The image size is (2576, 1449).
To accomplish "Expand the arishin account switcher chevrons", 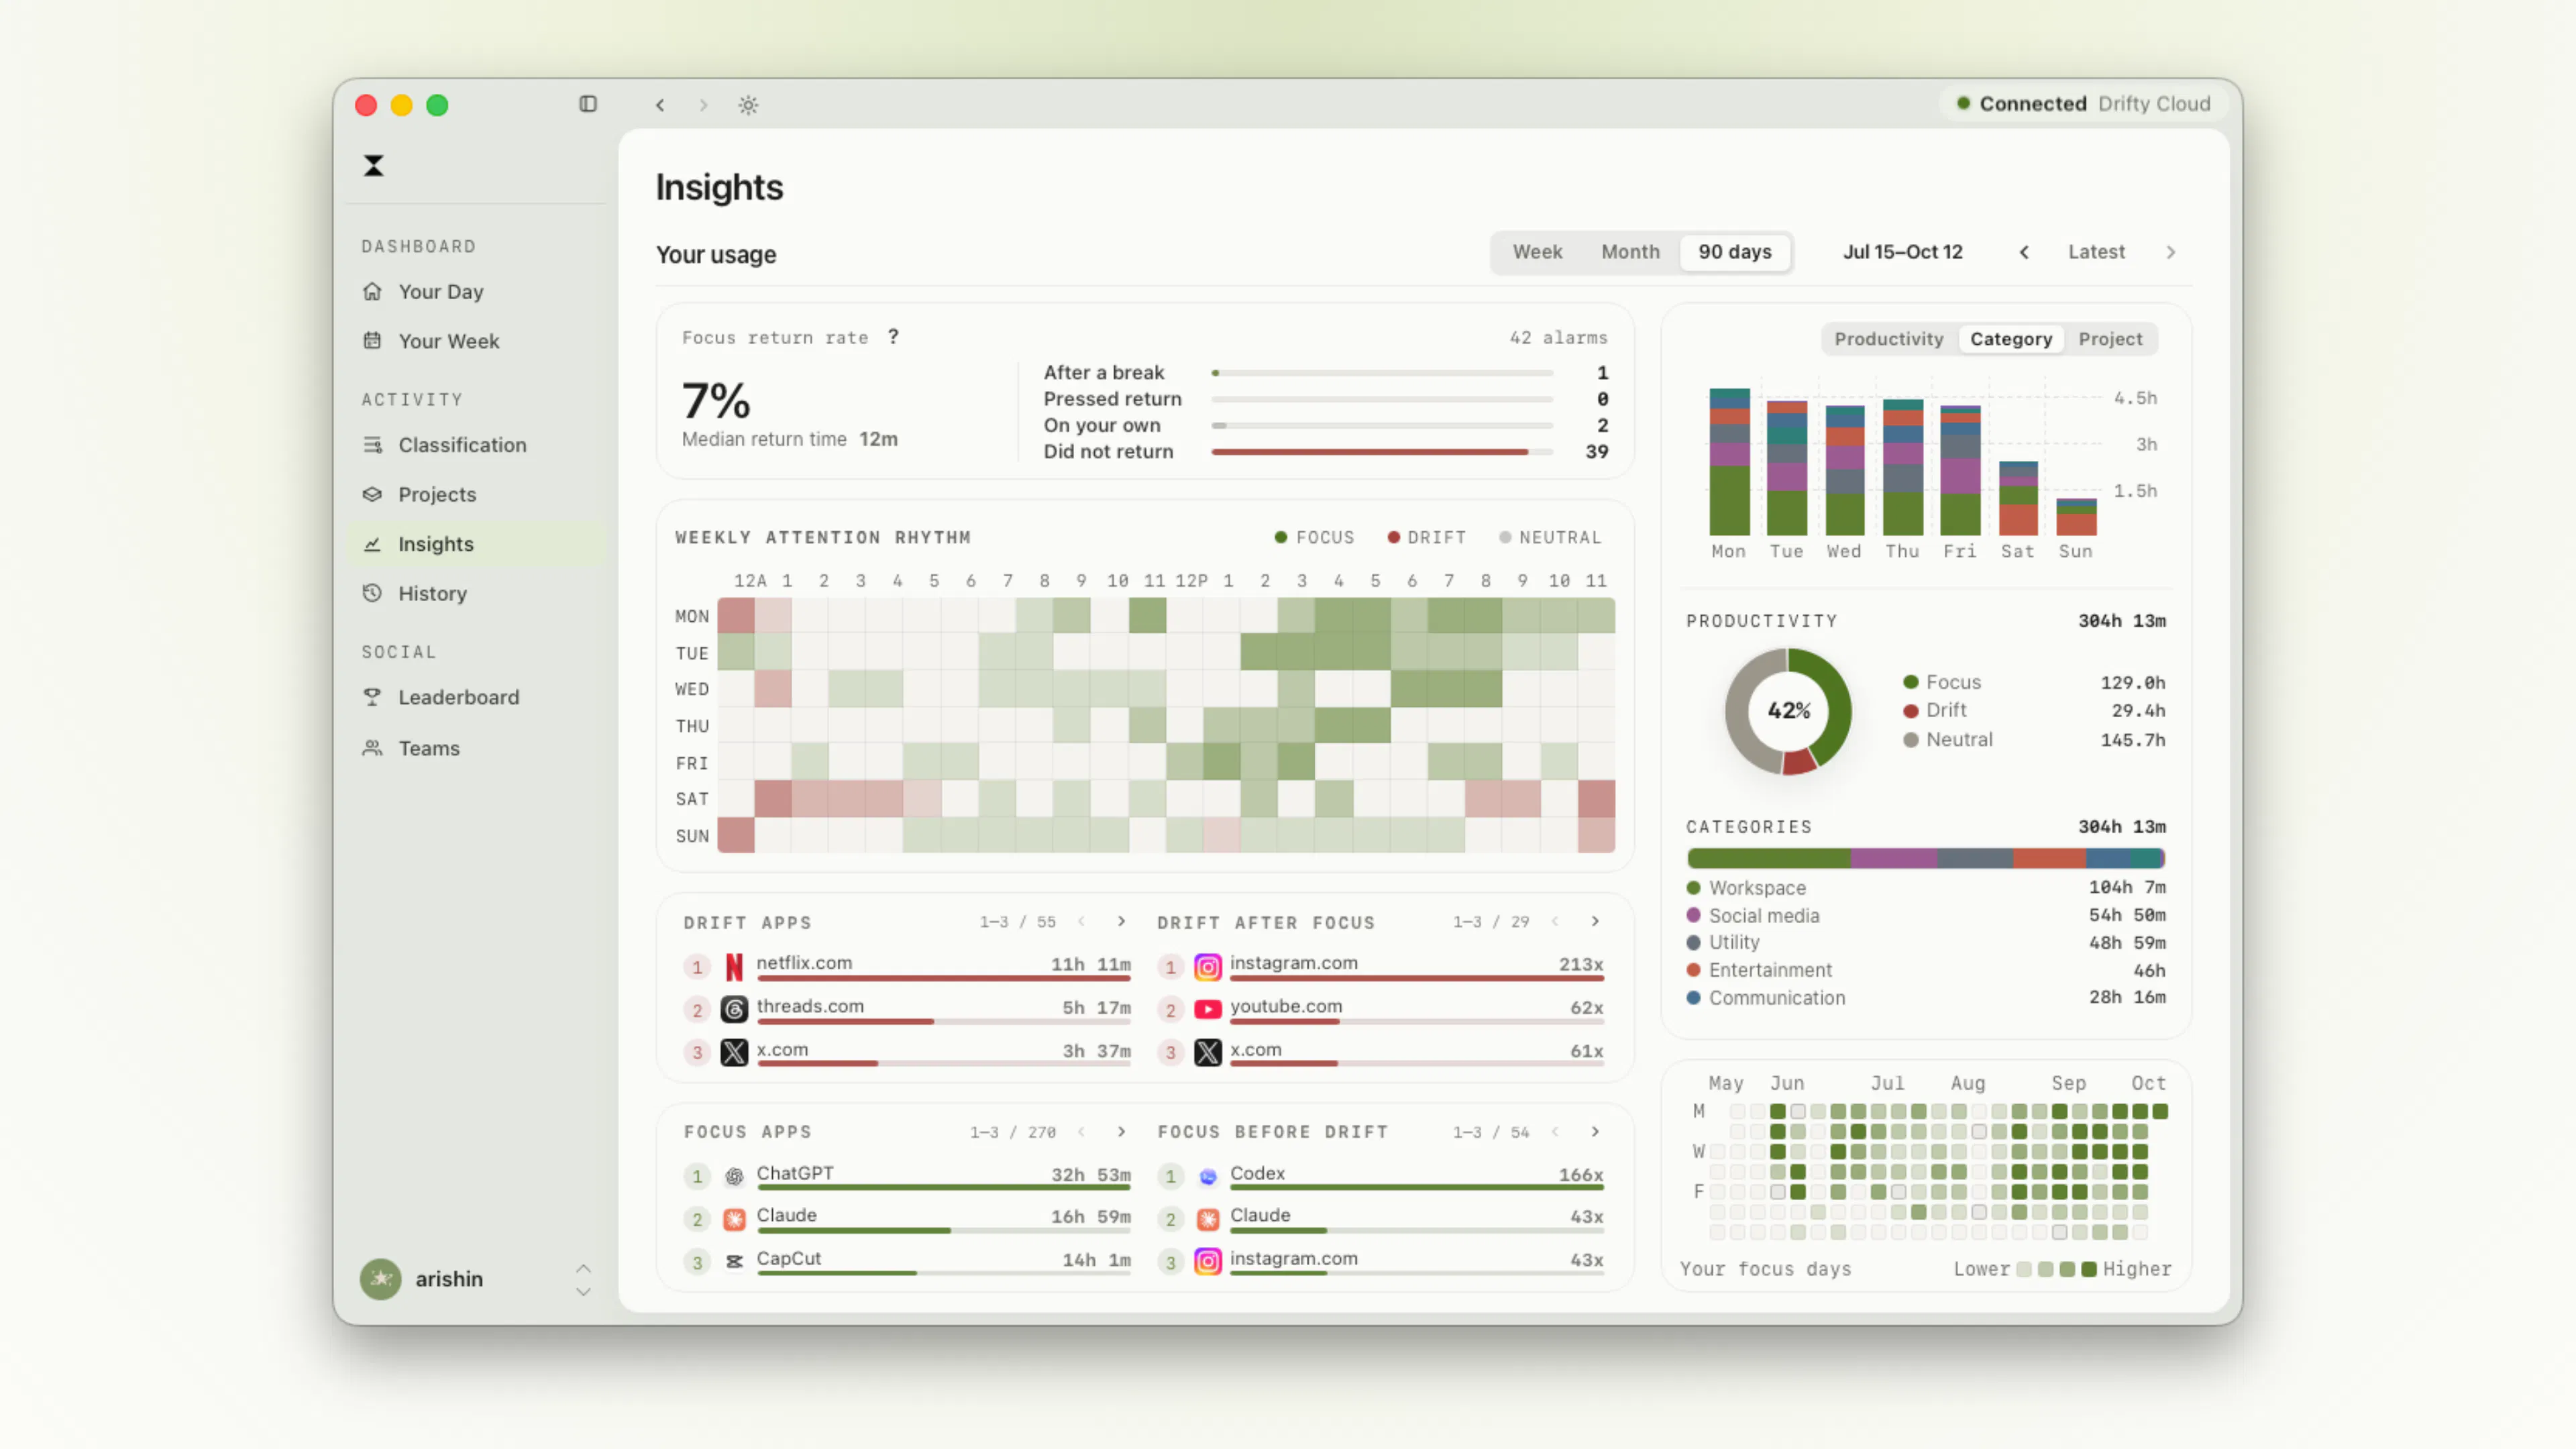I will tap(584, 1280).
